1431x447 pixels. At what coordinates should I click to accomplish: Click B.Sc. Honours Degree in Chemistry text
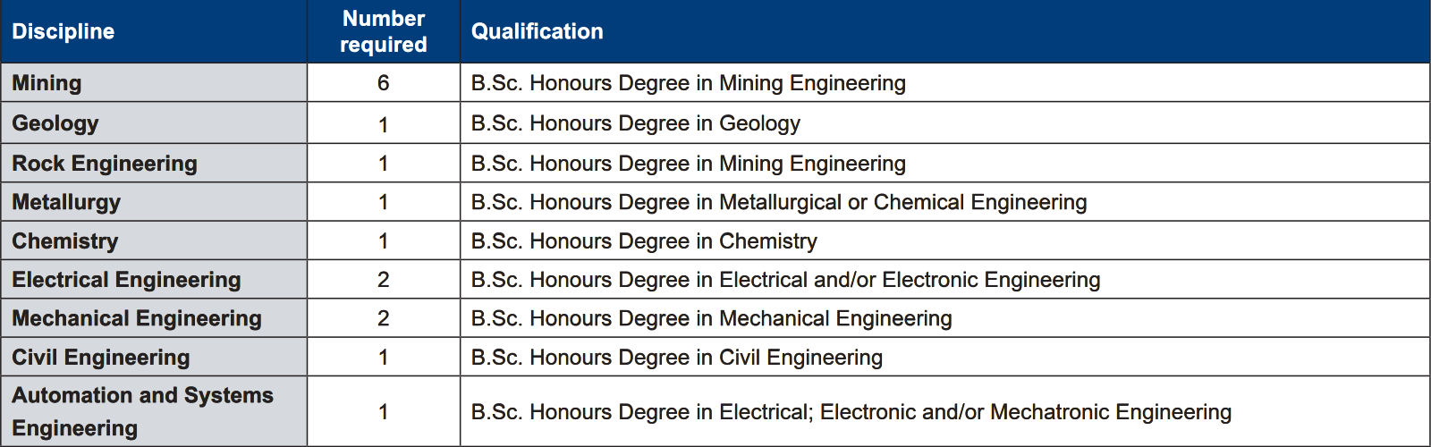pyautogui.click(x=644, y=241)
